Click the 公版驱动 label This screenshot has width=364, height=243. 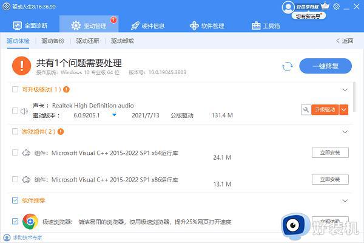pyautogui.click(x=182, y=115)
